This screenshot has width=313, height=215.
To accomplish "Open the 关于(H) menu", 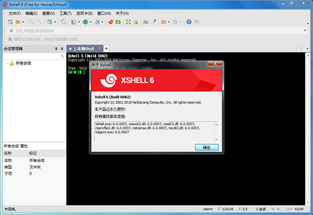I will pyautogui.click(x=122, y=14).
